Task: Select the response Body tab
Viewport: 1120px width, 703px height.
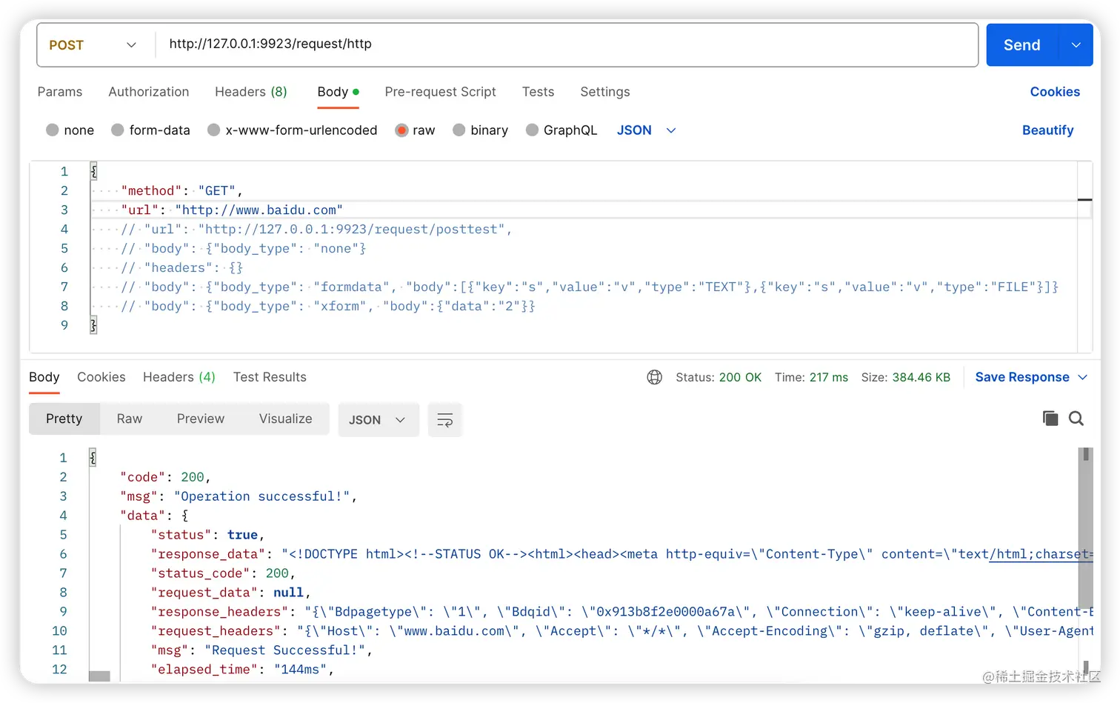Action: pos(44,377)
